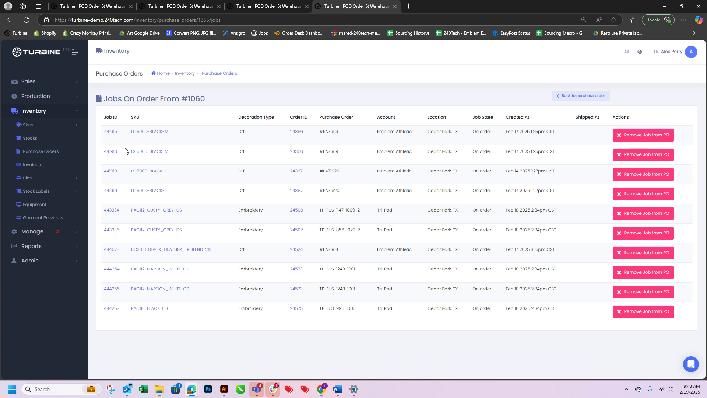Click the Home breadcrumb house icon
The height and width of the screenshot is (398, 707).
(x=154, y=73)
